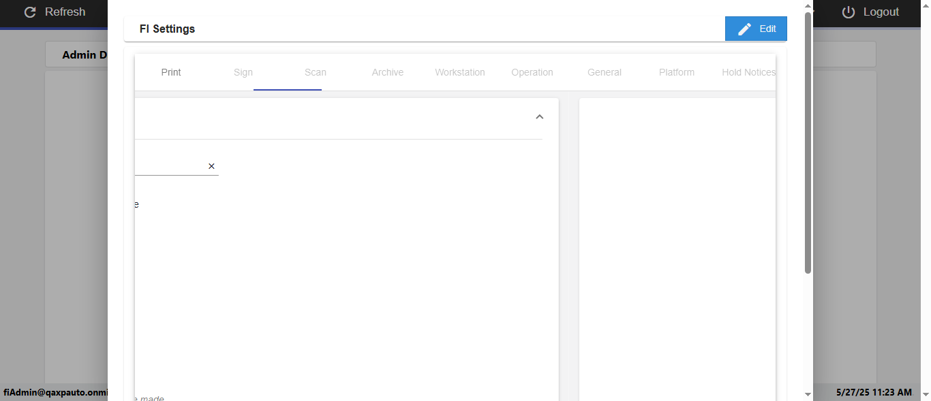Go to the Platform tab

(677, 72)
